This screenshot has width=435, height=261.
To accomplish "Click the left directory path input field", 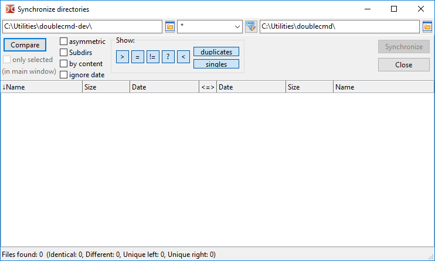I will point(82,27).
